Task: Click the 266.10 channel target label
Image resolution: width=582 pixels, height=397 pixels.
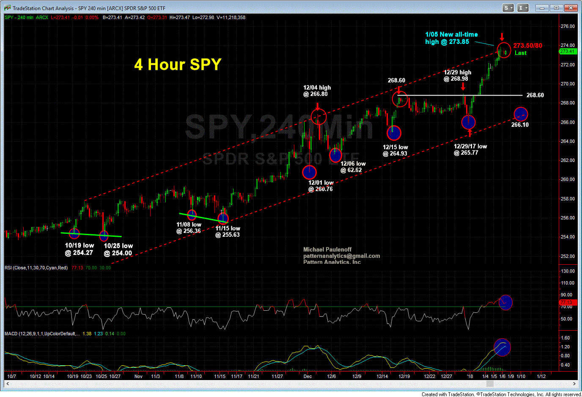Action: click(x=520, y=125)
